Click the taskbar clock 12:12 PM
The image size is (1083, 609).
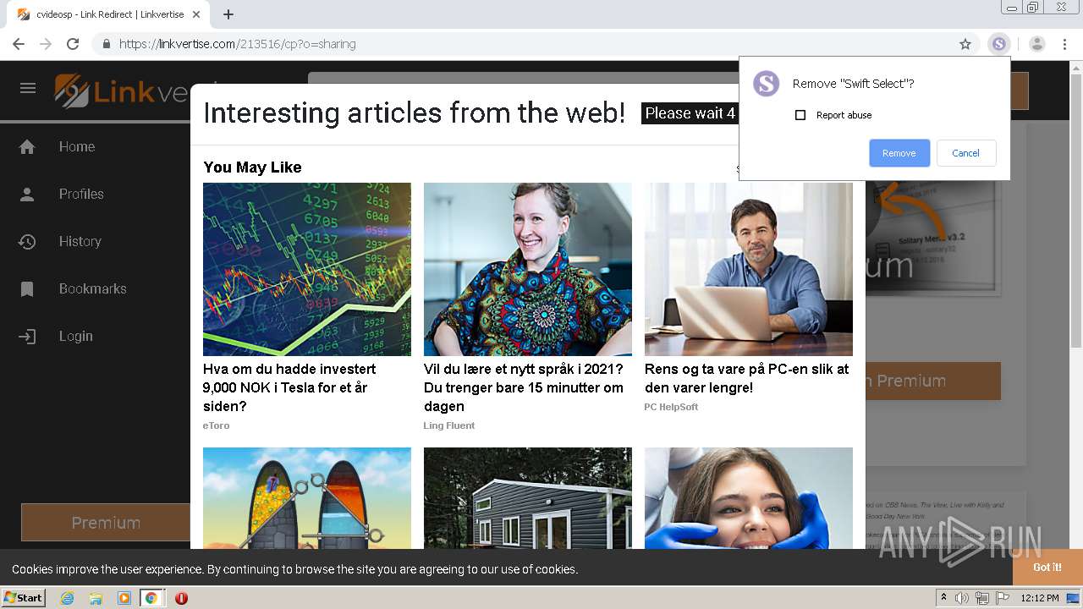[x=1040, y=598]
